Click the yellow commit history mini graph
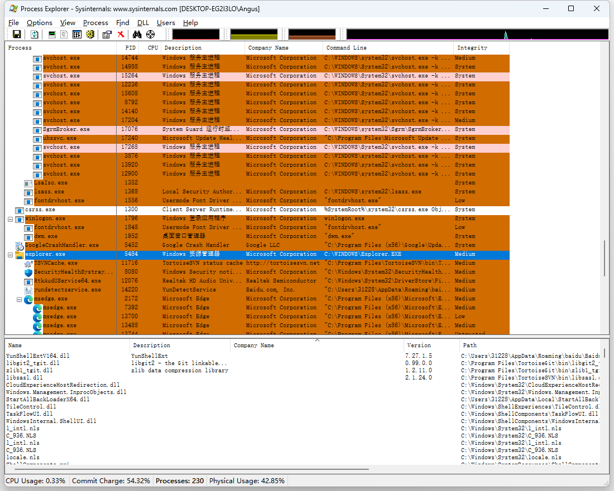The width and height of the screenshot is (614, 491). click(x=254, y=35)
